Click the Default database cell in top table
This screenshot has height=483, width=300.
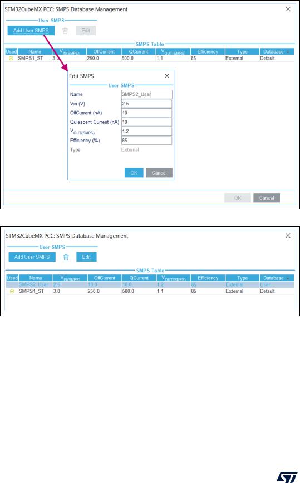click(x=267, y=58)
